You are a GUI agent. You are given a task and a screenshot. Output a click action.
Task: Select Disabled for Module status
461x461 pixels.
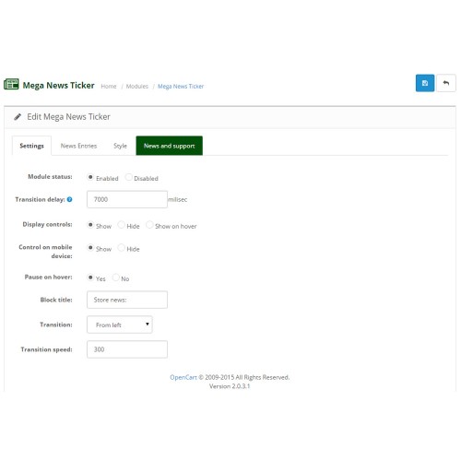(129, 177)
